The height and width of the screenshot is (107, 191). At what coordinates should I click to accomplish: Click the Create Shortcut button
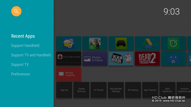pyautogui.click(x=81, y=90)
